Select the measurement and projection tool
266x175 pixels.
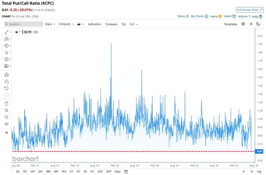(7, 66)
